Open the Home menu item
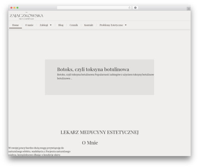The width and height of the screenshot is (199, 168). [x=16, y=25]
